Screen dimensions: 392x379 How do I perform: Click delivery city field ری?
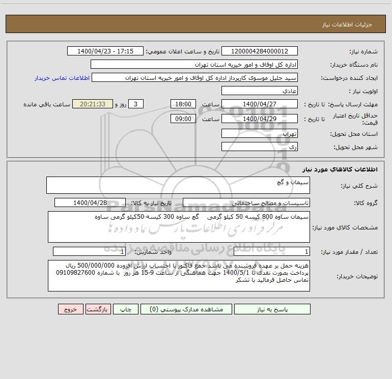coord(260,147)
